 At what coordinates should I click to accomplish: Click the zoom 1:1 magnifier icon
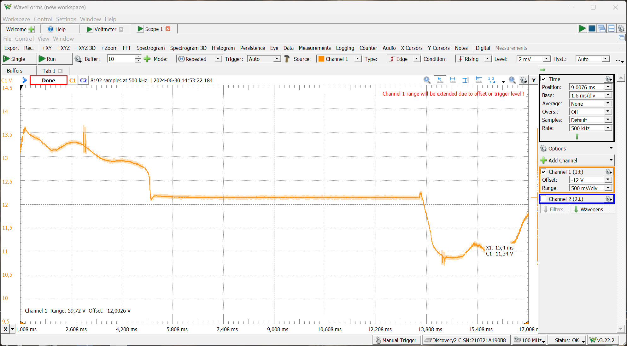click(x=427, y=80)
